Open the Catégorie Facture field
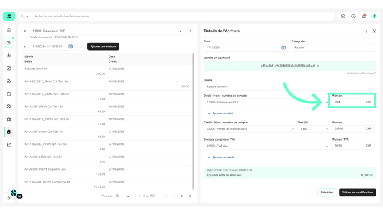 333,48
